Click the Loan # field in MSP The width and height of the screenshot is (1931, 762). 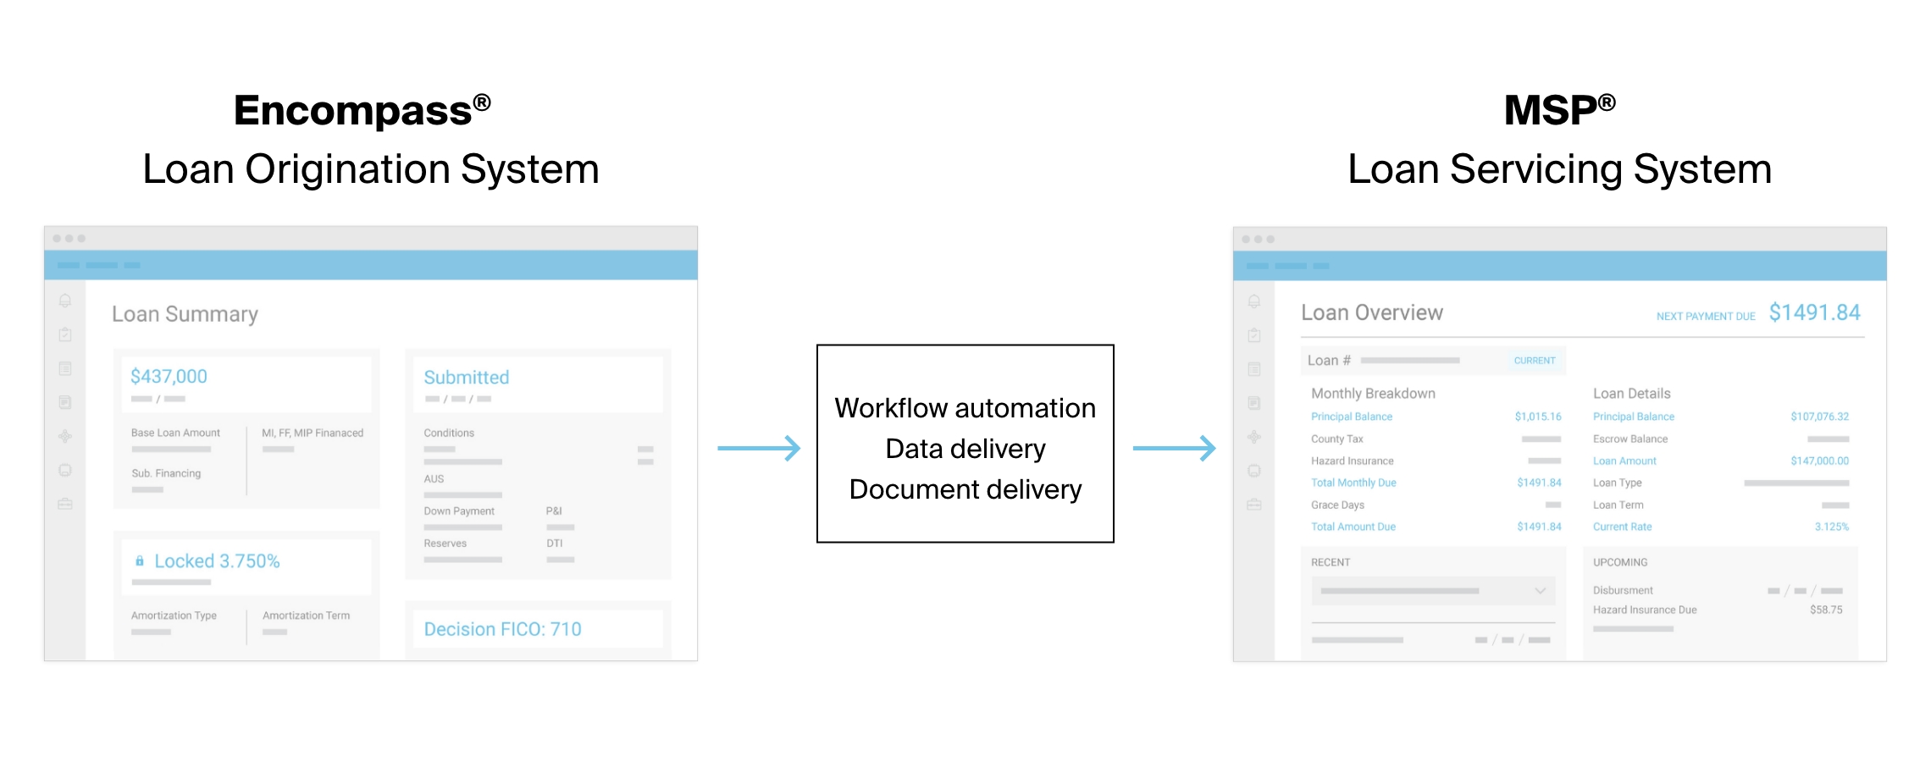click(1431, 361)
